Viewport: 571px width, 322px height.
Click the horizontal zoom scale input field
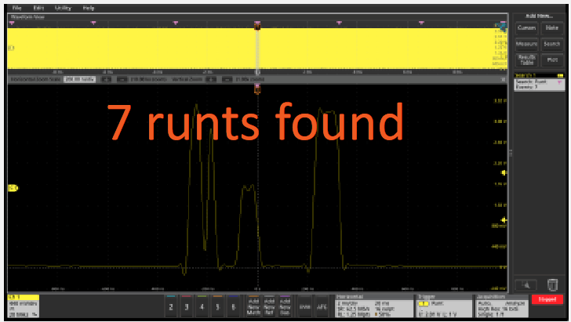[x=80, y=79]
